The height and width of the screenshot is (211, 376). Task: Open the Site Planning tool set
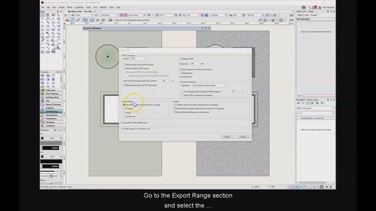[x=52, y=94]
